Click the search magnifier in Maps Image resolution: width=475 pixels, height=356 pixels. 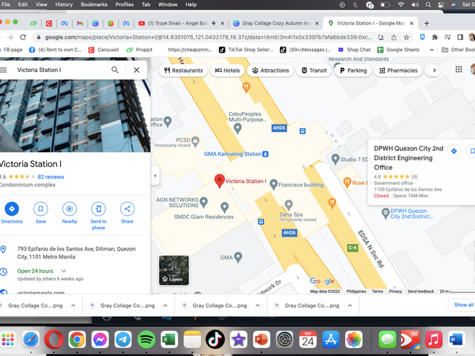pyautogui.click(x=115, y=70)
